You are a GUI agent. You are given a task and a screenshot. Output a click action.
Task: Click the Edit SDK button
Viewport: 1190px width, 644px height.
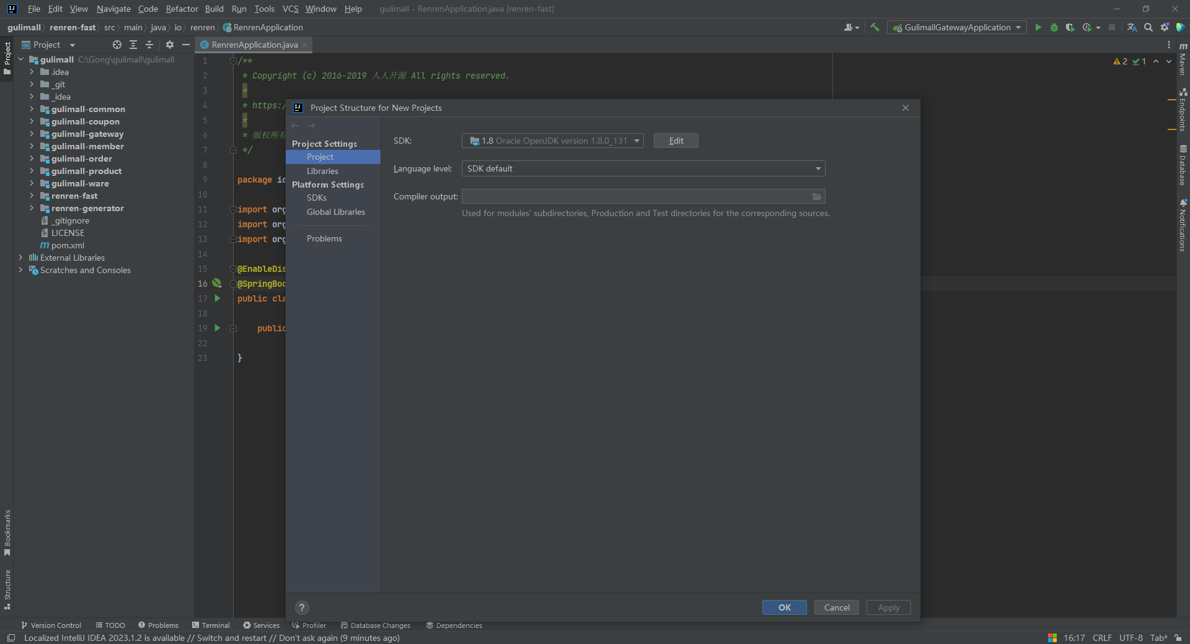[x=676, y=141]
